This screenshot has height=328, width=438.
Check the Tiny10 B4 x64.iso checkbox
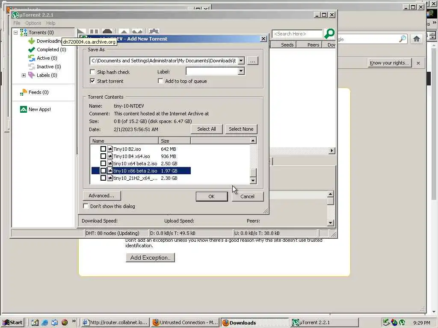pyautogui.click(x=103, y=156)
